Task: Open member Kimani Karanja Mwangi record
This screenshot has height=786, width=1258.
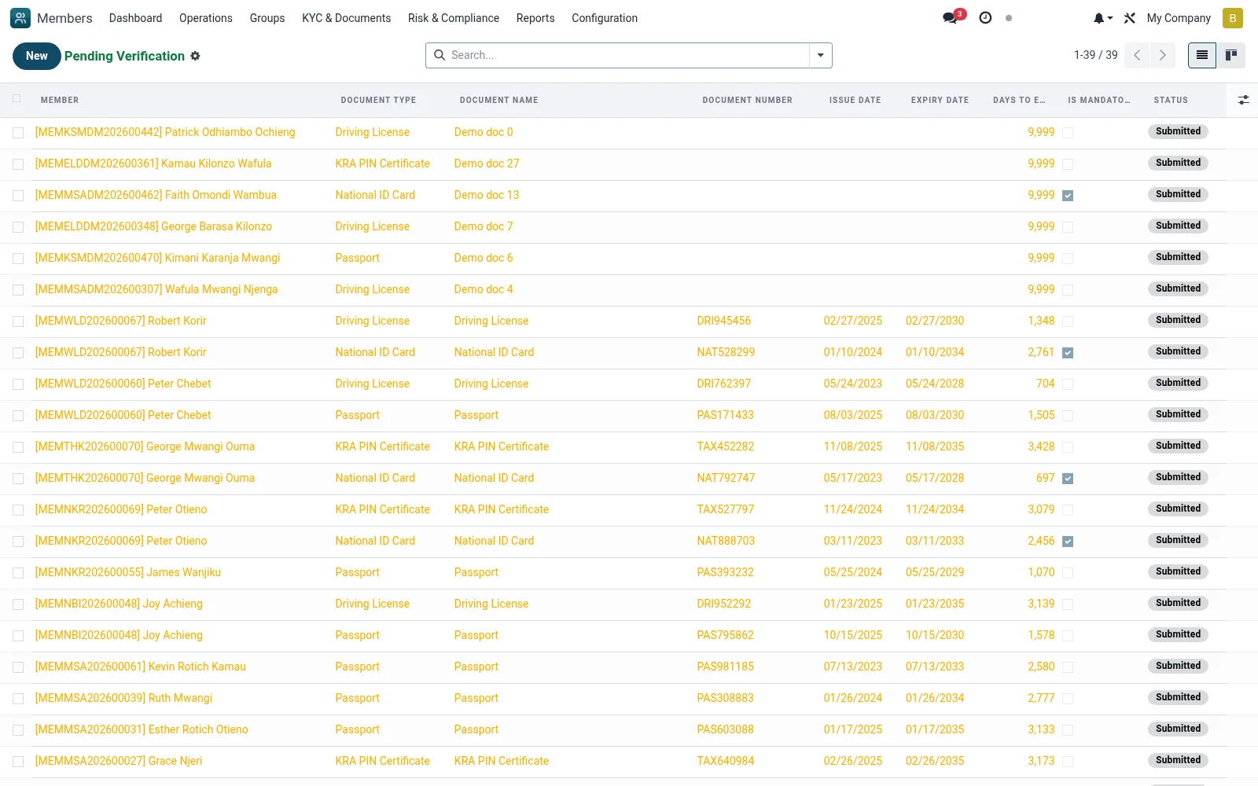Action: [x=157, y=258]
